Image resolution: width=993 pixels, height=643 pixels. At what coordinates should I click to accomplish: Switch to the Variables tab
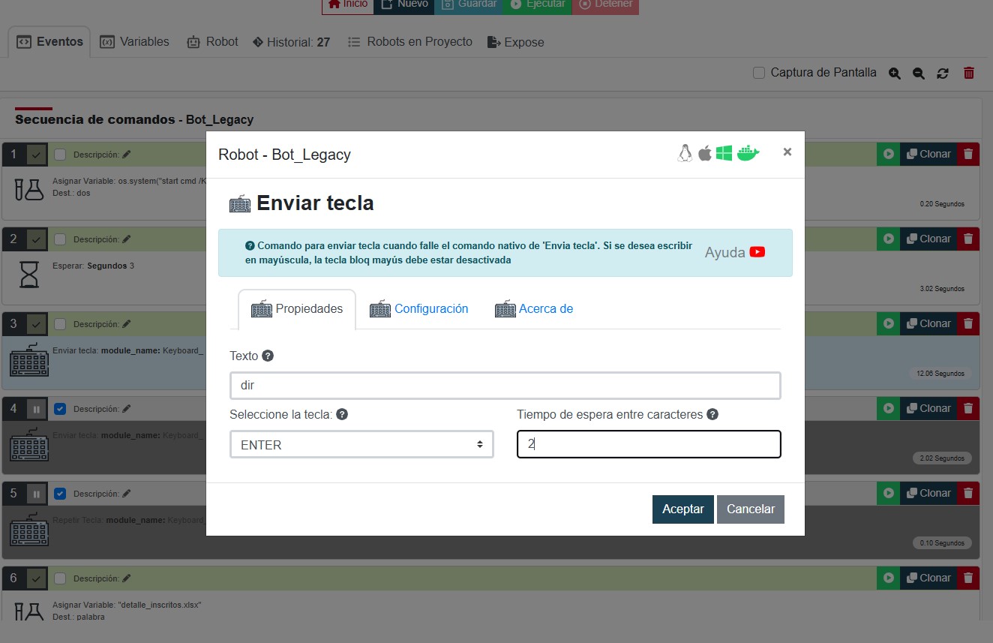[135, 42]
